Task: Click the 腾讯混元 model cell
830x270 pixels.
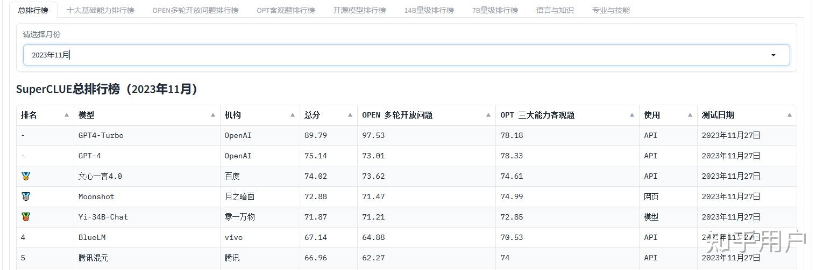Action: (x=147, y=258)
